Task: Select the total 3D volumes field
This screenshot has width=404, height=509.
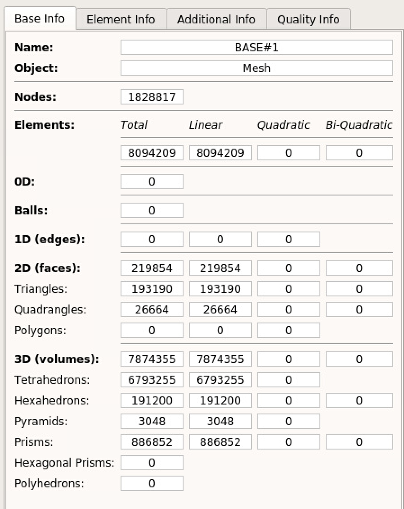Action: click(152, 359)
